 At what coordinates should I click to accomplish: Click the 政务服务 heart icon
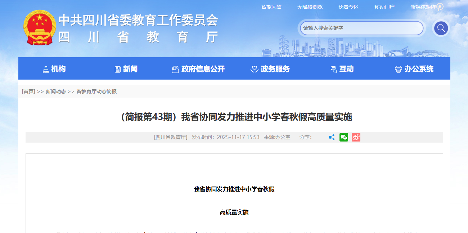(255, 69)
